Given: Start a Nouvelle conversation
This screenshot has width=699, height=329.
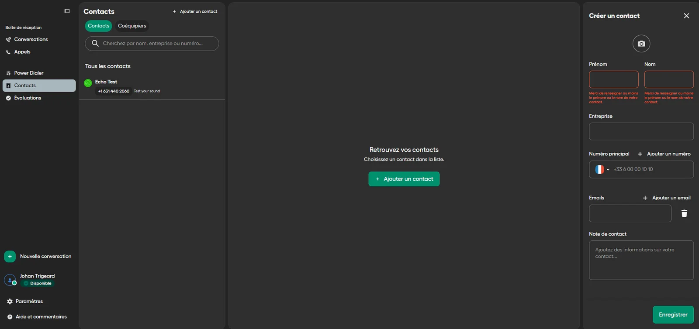Looking at the screenshot, I should (x=45, y=257).
